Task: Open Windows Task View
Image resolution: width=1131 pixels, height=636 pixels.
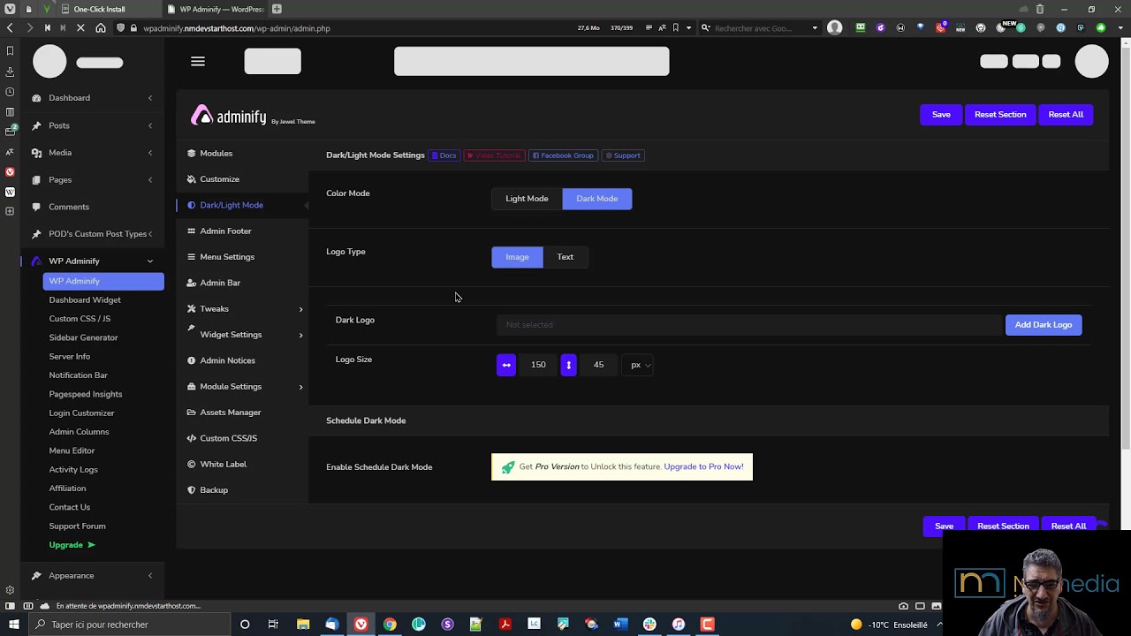Action: [x=273, y=625]
